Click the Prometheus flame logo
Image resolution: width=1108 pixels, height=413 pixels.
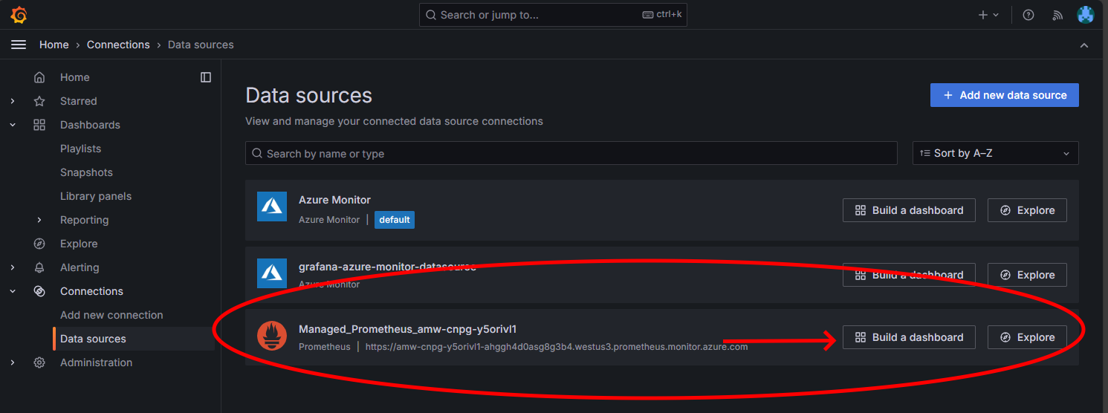click(272, 336)
